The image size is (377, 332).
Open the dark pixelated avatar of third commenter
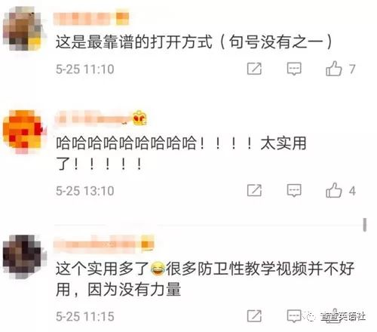pos(24,257)
